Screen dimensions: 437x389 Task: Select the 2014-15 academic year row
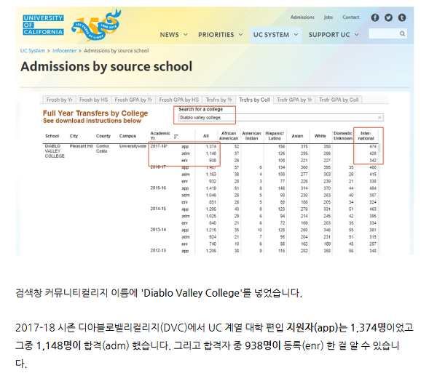pyautogui.click(x=158, y=209)
